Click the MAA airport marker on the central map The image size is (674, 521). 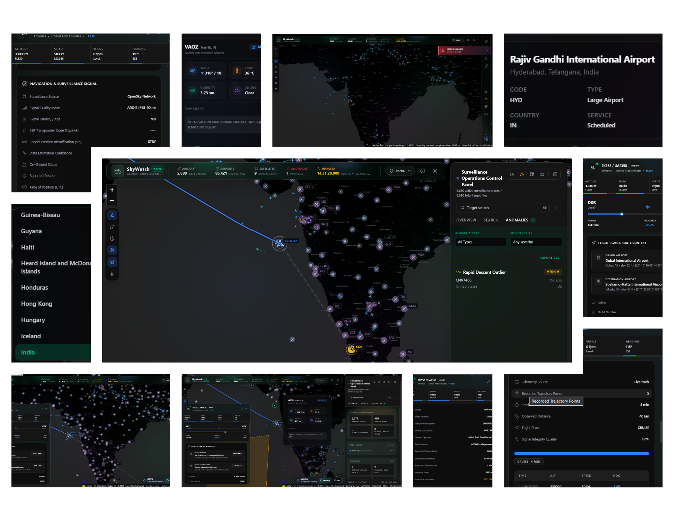click(x=404, y=309)
